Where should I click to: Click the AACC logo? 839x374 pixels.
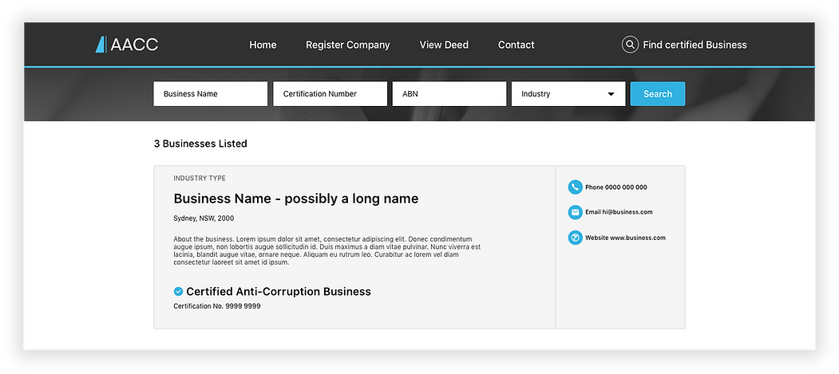click(127, 45)
